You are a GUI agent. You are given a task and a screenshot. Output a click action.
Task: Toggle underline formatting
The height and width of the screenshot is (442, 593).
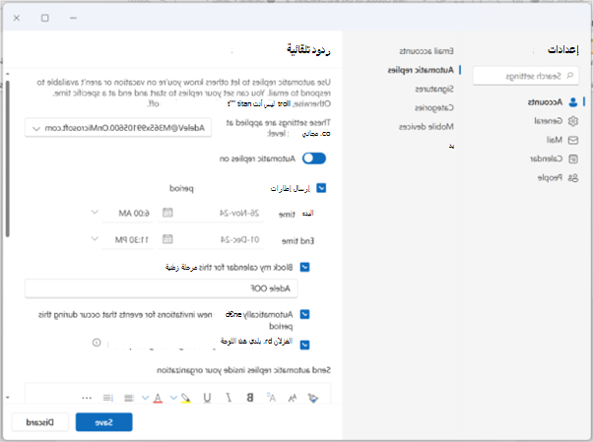point(207,398)
